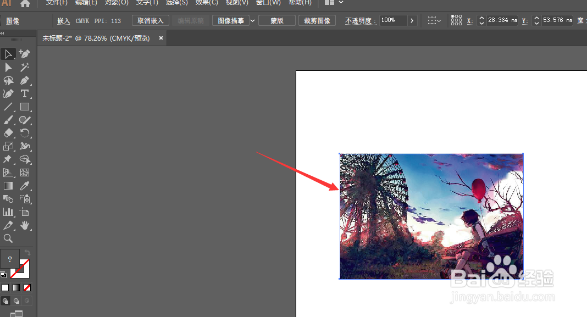Select the Selection tool (black arrow)
Viewport: 587px width, 317px height.
pyautogui.click(x=8, y=54)
